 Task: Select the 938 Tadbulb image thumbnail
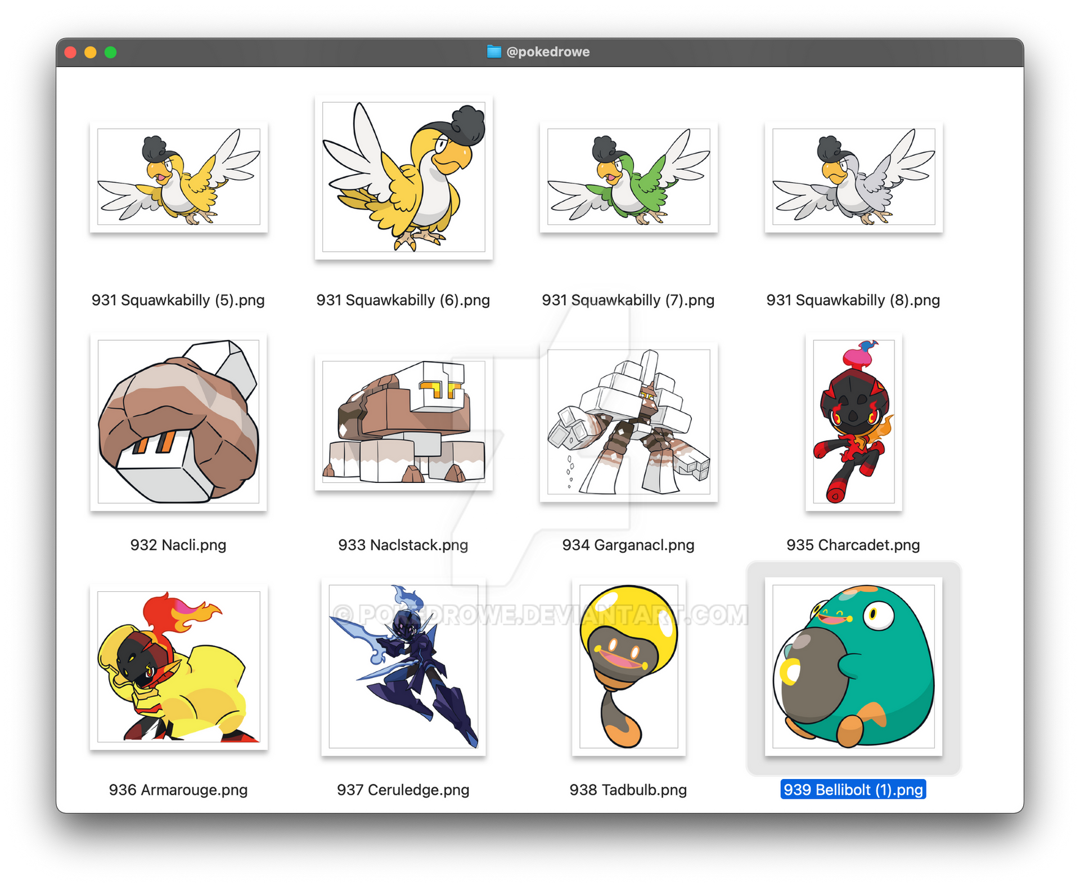coord(629,667)
